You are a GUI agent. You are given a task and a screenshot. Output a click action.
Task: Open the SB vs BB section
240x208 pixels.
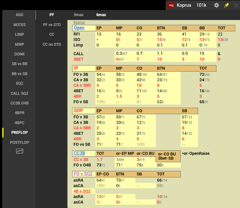point(20,64)
